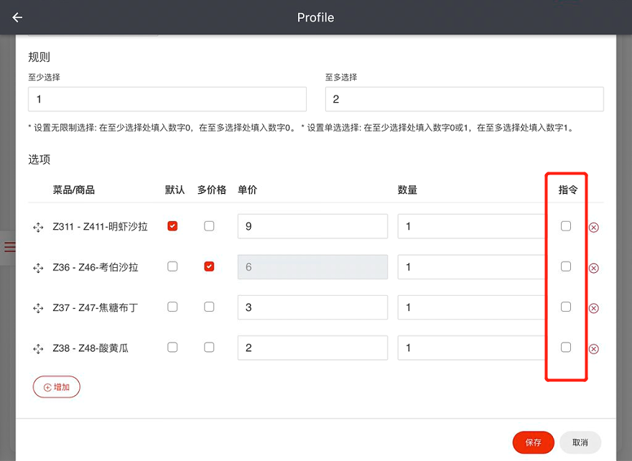Screen dimensions: 632x461
Task: Click the 至少选择 field label
Action: coord(44,78)
